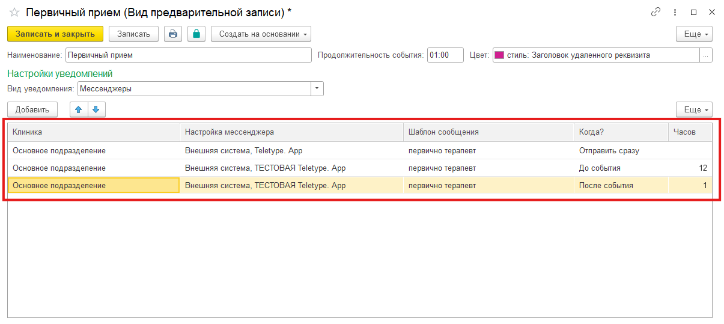Click Шаблон сообщения column header
Viewport: 724px width, 324px height.
[488, 132]
